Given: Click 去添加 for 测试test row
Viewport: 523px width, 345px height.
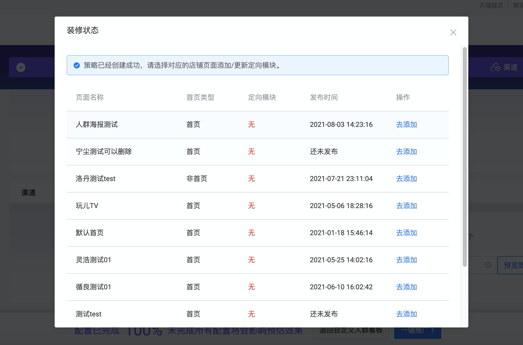Looking at the screenshot, I should coord(406,314).
